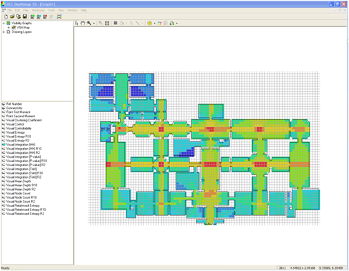349x271 pixels.
Task: Click the Open file folder icon
Action: [12, 17]
